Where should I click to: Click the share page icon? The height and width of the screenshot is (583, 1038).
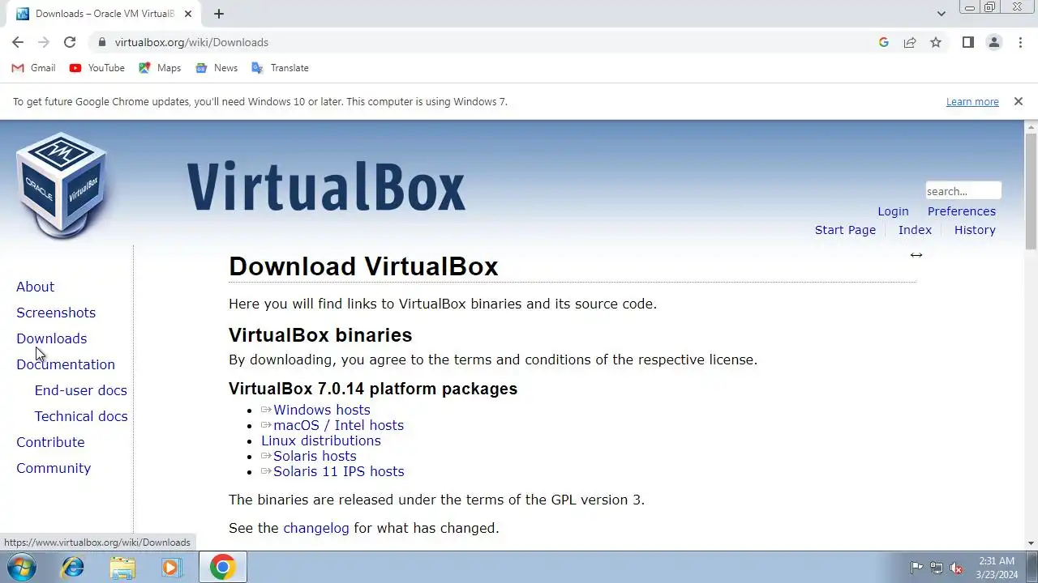tap(910, 42)
